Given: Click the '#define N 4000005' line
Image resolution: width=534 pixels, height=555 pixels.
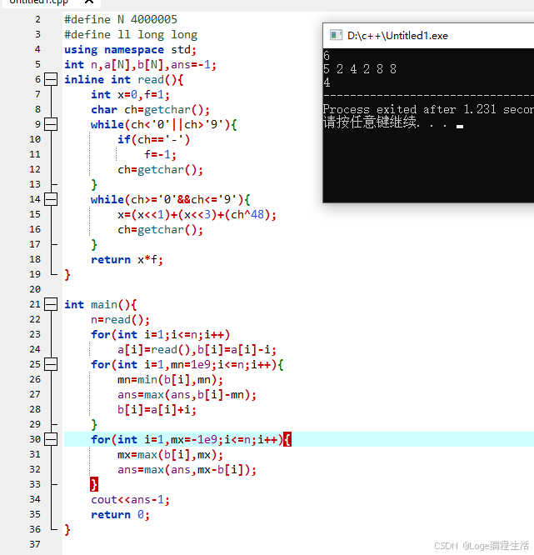Looking at the screenshot, I should tap(121, 19).
